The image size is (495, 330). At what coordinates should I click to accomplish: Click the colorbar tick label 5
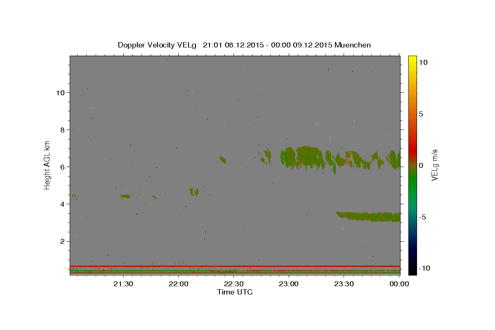421,114
